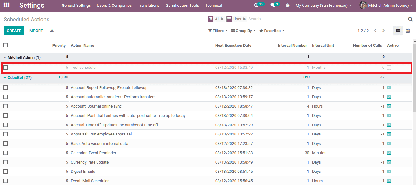Screen dimensions: 416x185
Task: Open the apps grid menu icon
Action: (6, 5)
